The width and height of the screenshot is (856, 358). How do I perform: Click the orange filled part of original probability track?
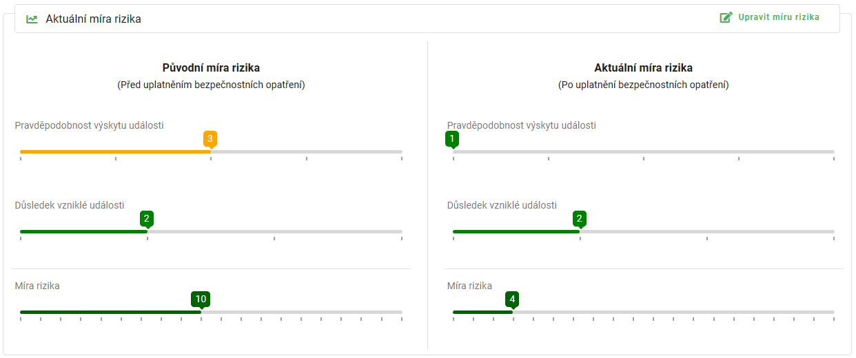click(x=115, y=151)
